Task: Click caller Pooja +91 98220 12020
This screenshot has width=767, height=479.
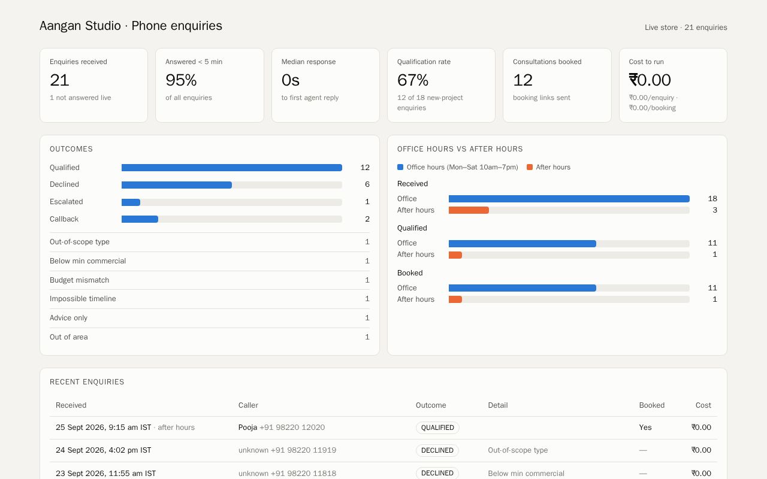Action: 282,428
